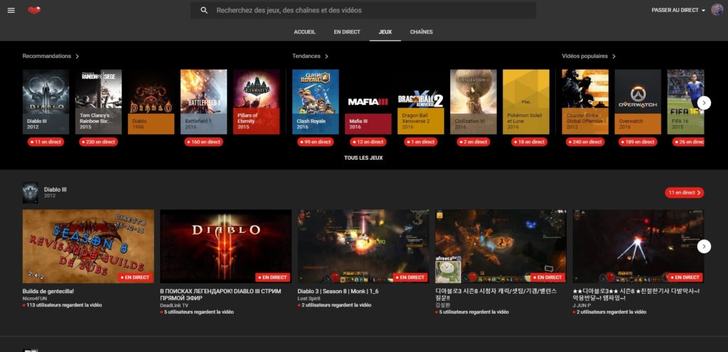Type in the game search field
Screen dimensions: 728x352
pyautogui.click(x=370, y=10)
